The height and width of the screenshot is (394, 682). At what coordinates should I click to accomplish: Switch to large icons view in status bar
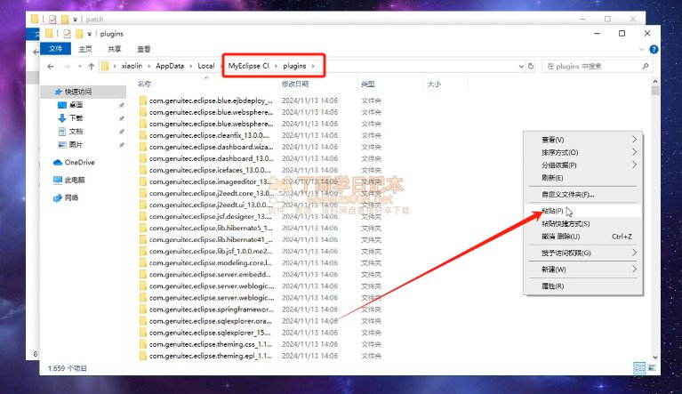(x=652, y=366)
